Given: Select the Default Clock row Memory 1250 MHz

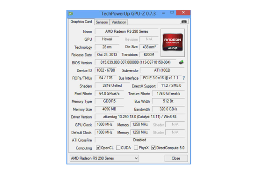Looking at the screenshot, I should [140, 132].
